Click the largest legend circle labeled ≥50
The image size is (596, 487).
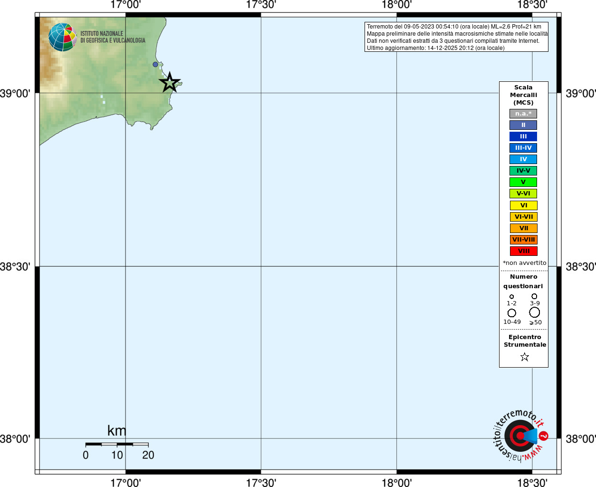click(535, 312)
